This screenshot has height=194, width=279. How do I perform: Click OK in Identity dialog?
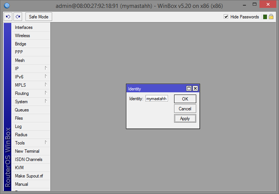coord(185,99)
